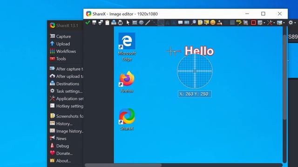Select the Hello text annotation on canvas
This screenshot has height=167, width=298.
pyautogui.click(x=199, y=51)
